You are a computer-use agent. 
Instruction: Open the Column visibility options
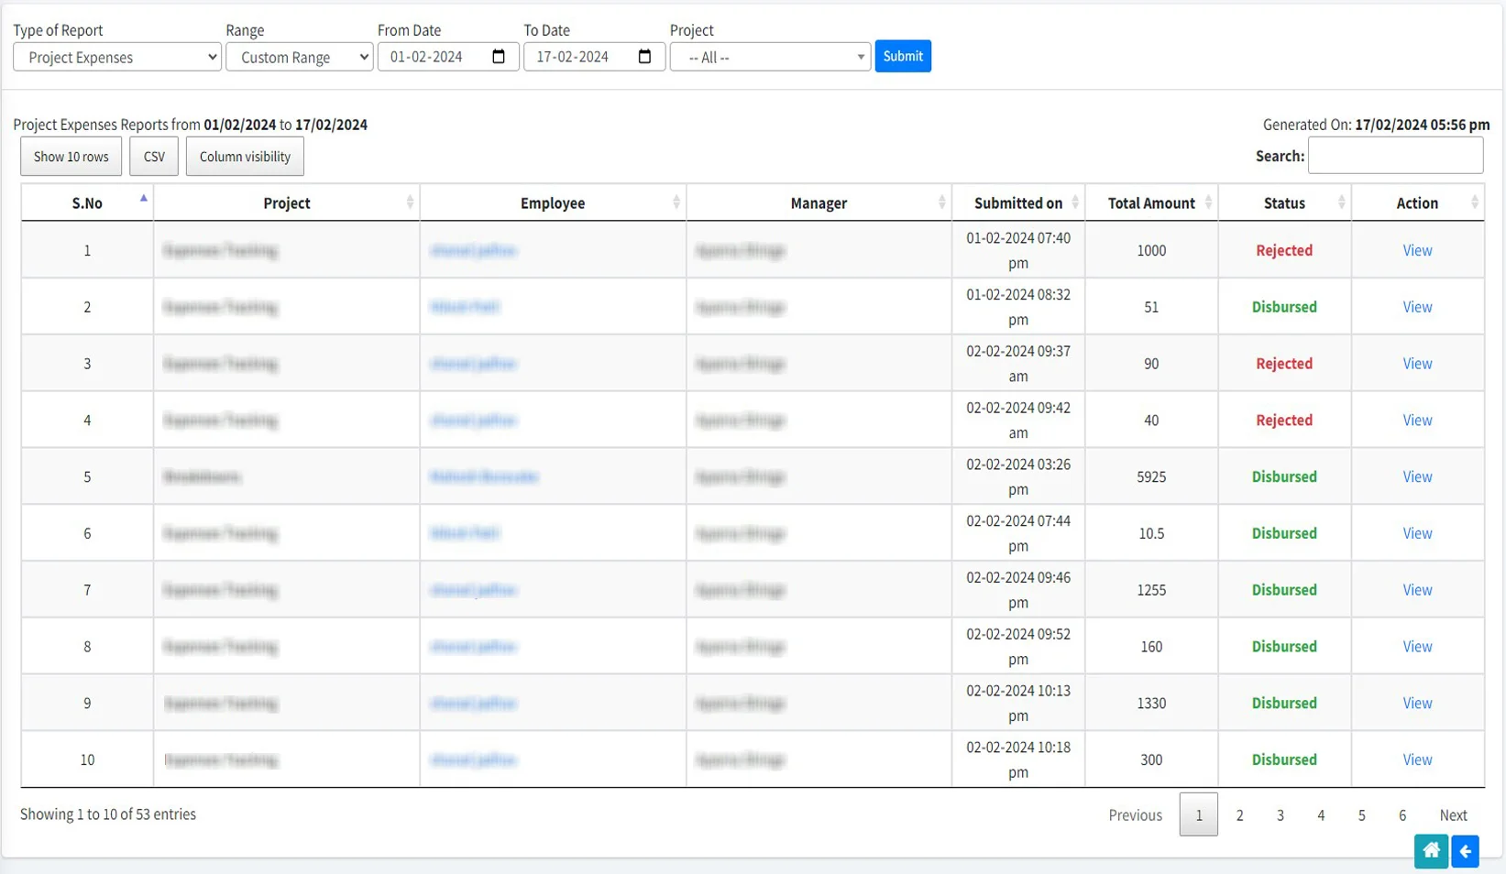pyautogui.click(x=244, y=156)
